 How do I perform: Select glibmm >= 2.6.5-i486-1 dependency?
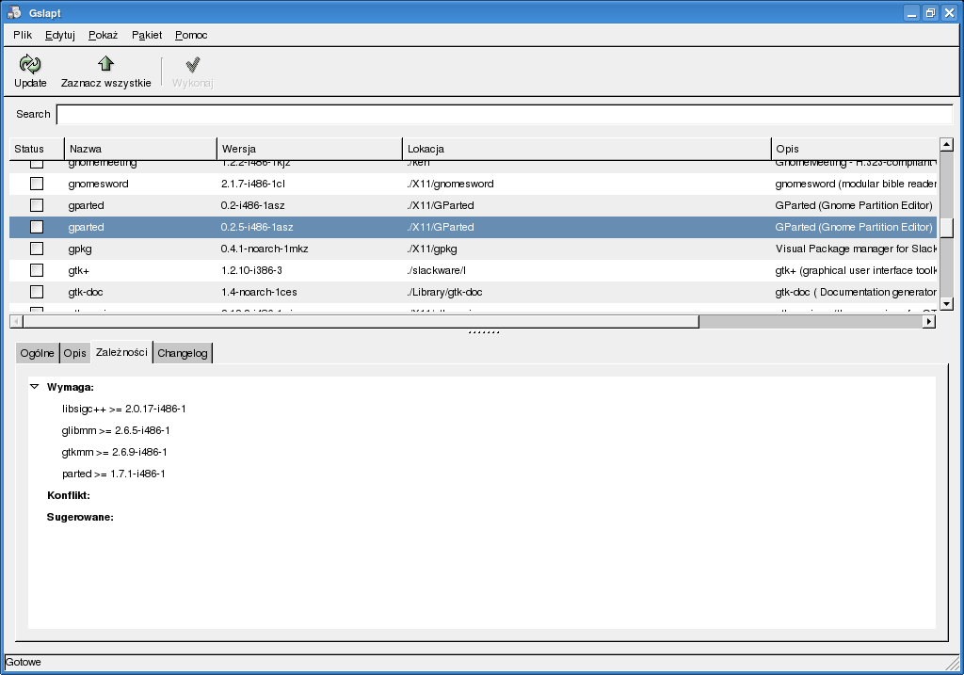116,430
